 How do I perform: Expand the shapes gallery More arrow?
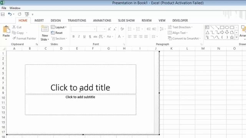pyautogui.click(x=236, y=38)
